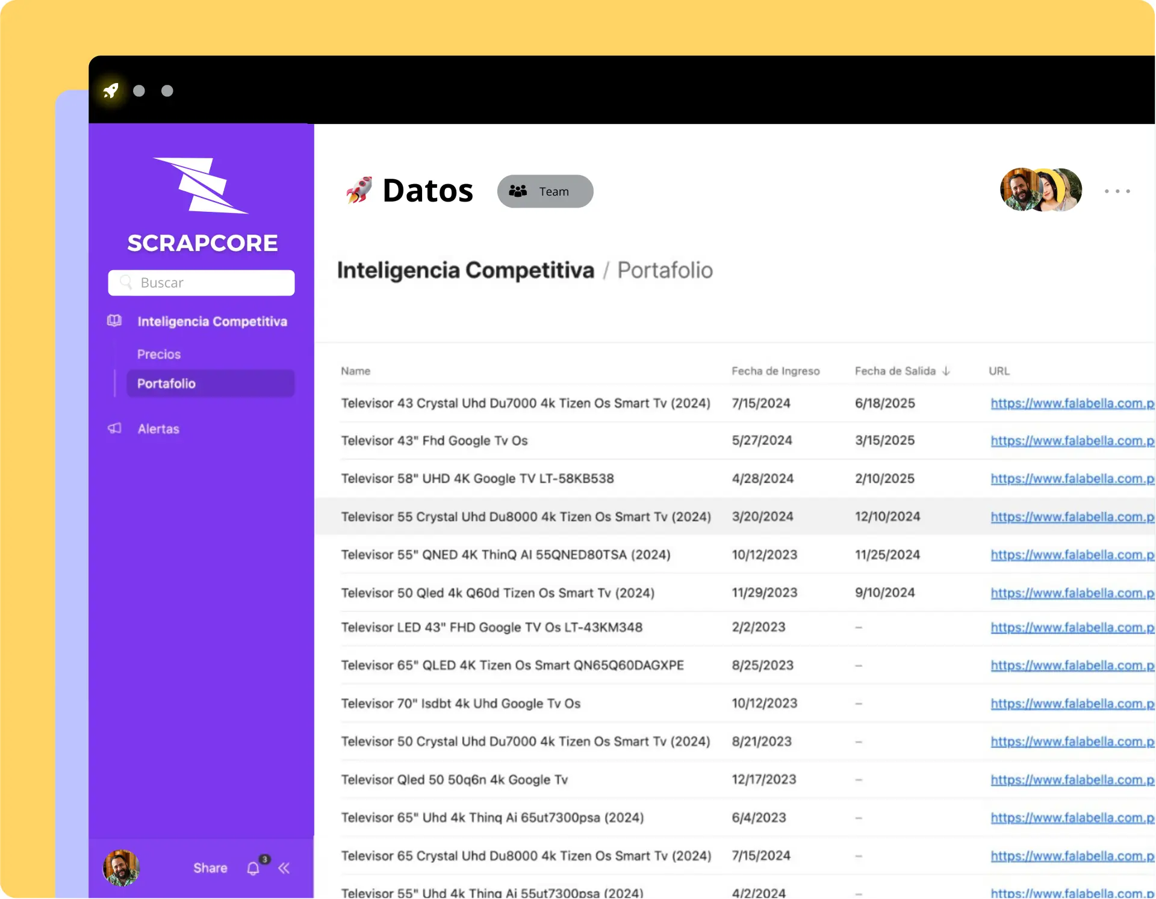Click the Team button
Image resolution: width=1156 pixels, height=899 pixels.
point(545,191)
